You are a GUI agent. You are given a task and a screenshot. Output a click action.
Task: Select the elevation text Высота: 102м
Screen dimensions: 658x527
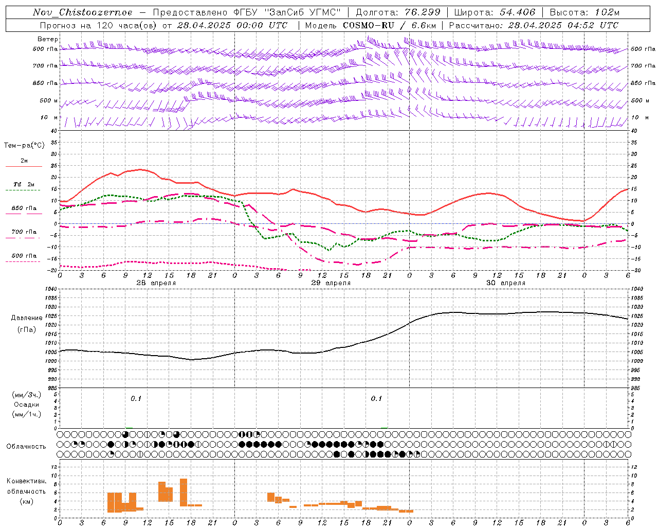tap(584, 12)
